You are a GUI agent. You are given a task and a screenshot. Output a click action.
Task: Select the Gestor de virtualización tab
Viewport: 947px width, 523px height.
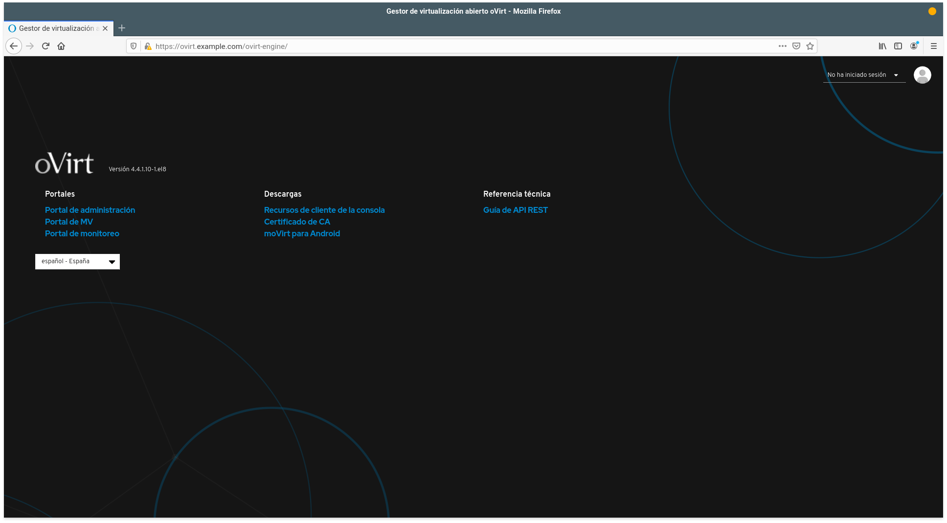click(59, 28)
